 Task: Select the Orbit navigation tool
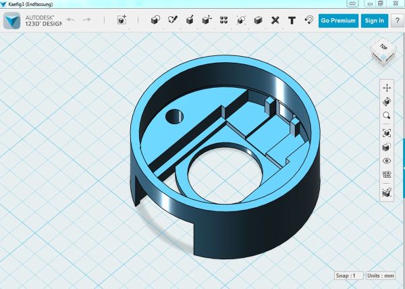387,102
